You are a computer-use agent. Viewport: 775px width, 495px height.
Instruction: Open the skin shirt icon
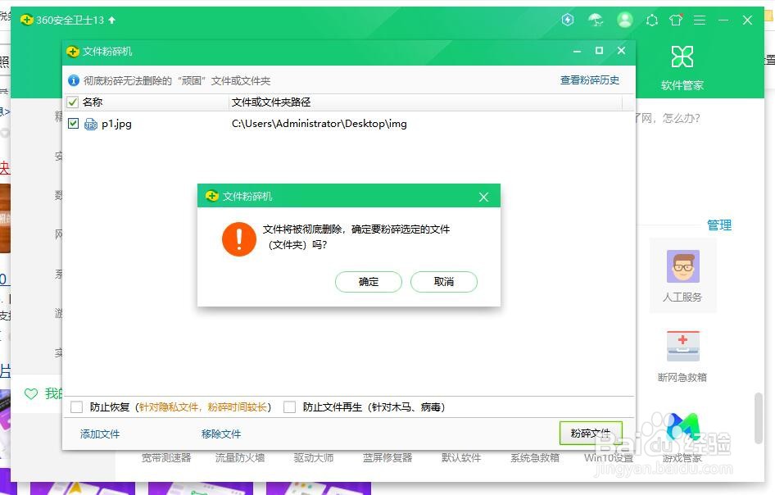click(x=676, y=20)
